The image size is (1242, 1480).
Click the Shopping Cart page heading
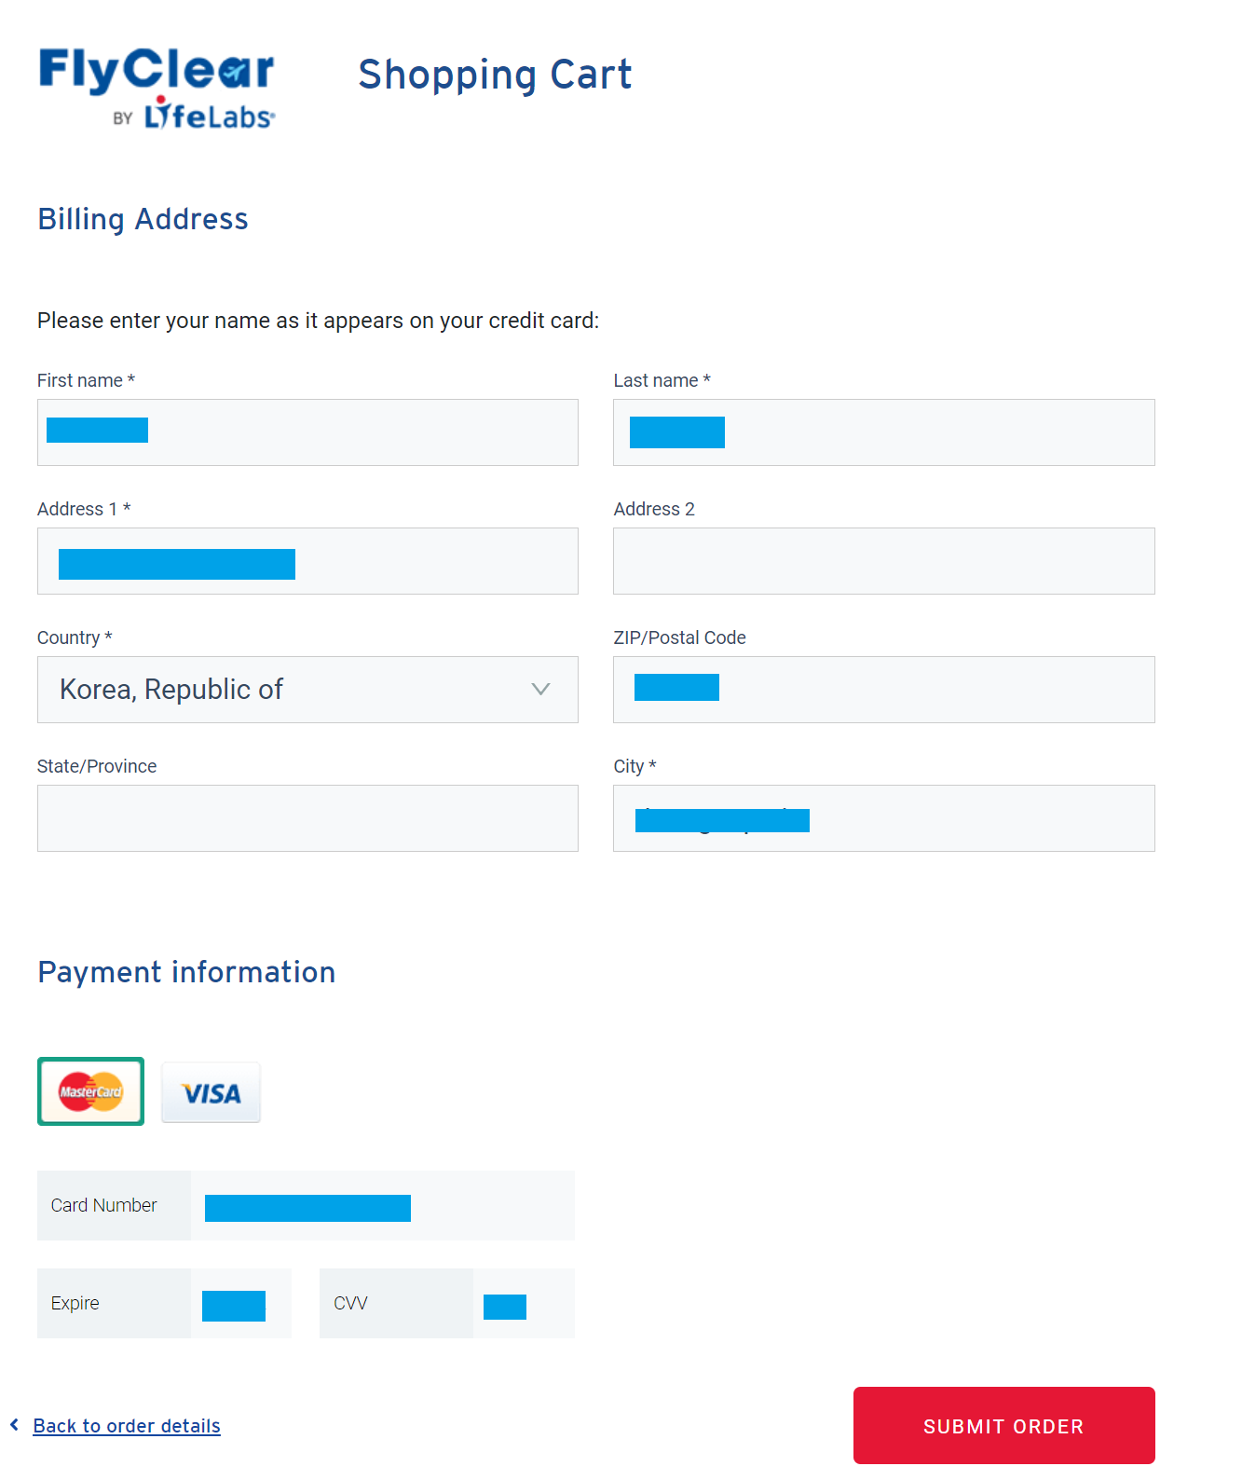tap(495, 75)
